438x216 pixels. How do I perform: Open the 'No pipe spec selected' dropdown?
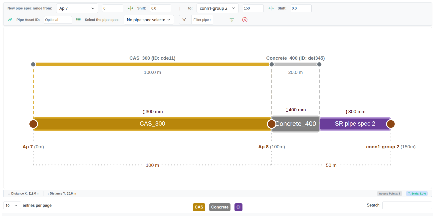tap(149, 20)
